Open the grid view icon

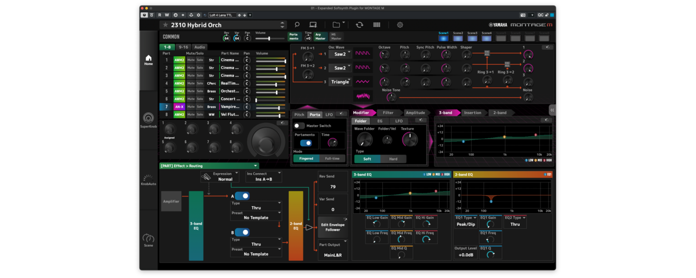click(376, 25)
